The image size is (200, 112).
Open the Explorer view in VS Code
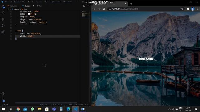coord(3,7)
